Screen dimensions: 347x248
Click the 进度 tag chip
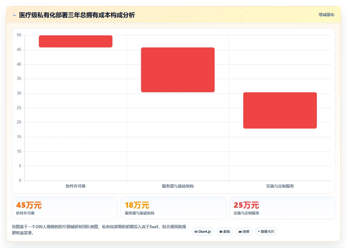click(244, 232)
